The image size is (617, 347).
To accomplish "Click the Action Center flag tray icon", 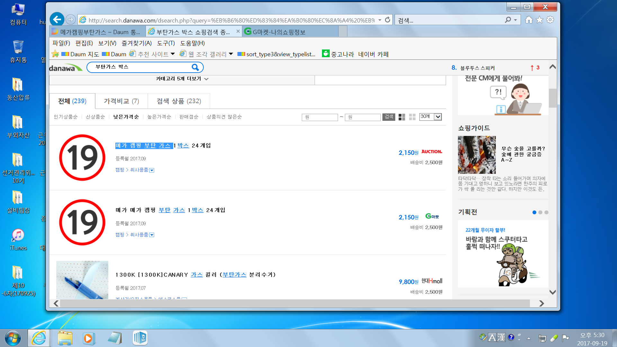I will coord(566,338).
